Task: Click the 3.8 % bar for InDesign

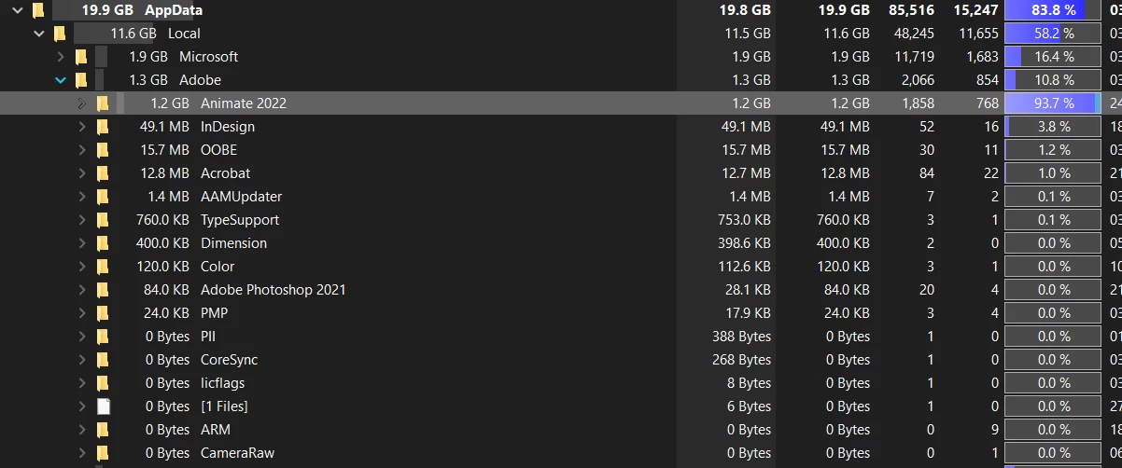Action: point(1053,127)
